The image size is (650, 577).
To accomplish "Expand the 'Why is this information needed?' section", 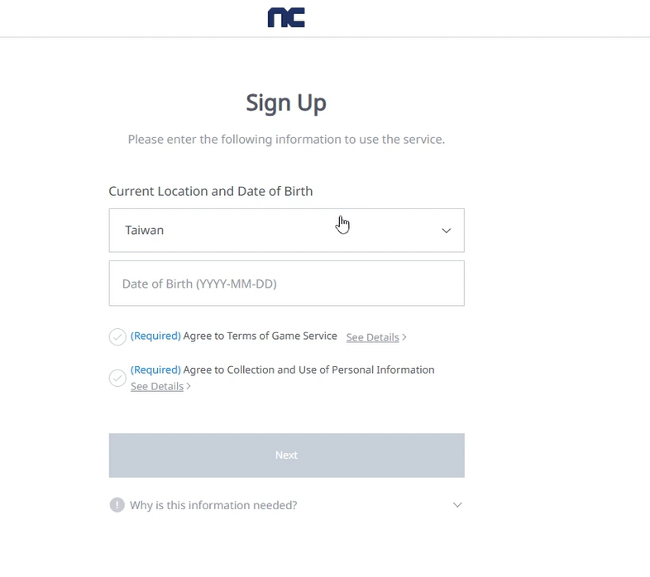I will click(x=213, y=505).
